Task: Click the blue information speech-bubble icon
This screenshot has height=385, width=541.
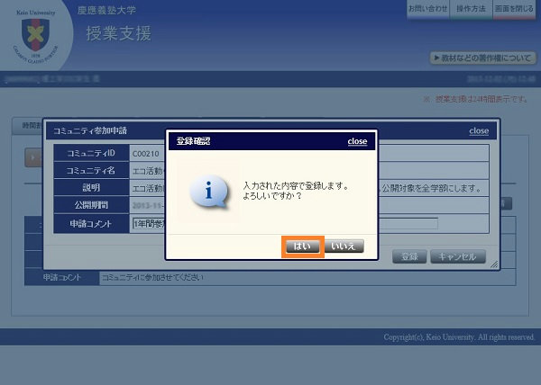Action: click(211, 192)
